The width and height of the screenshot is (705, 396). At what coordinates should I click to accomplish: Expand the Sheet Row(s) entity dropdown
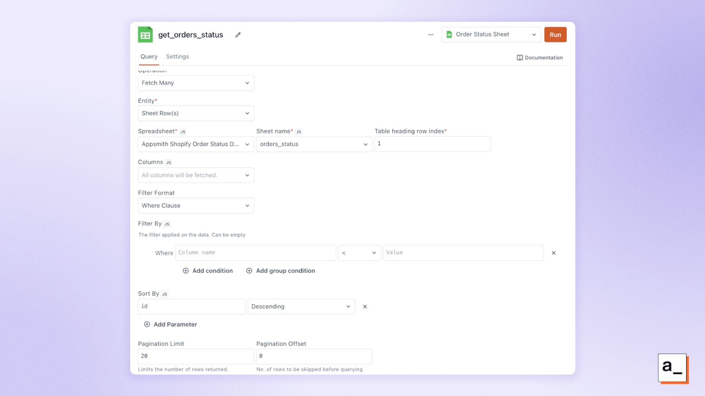[x=196, y=113]
